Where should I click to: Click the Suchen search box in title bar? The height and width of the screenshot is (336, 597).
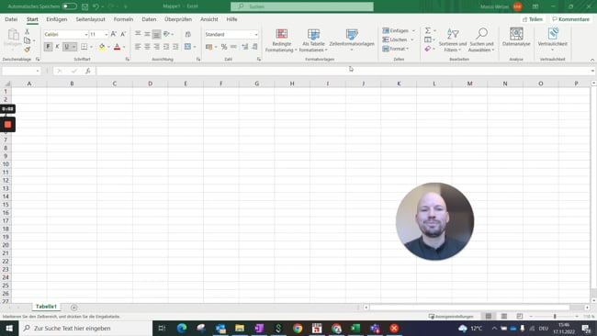tap(302, 6)
